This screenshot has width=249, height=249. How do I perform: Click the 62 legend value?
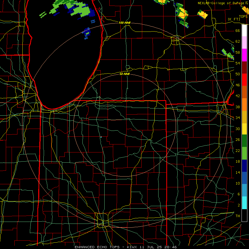point(238,41)
